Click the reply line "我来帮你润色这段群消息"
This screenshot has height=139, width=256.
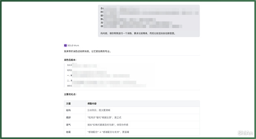88,51
